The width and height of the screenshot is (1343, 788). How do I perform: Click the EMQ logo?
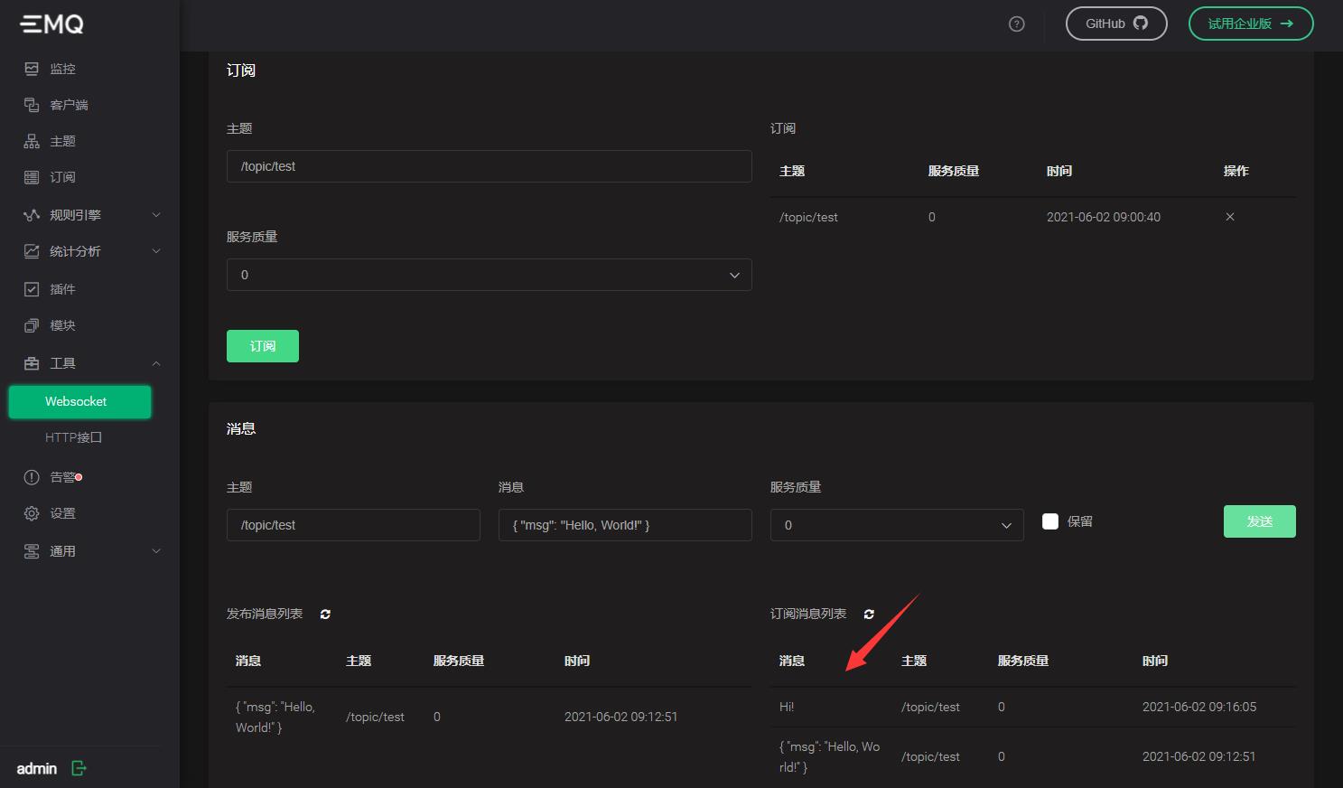52,23
